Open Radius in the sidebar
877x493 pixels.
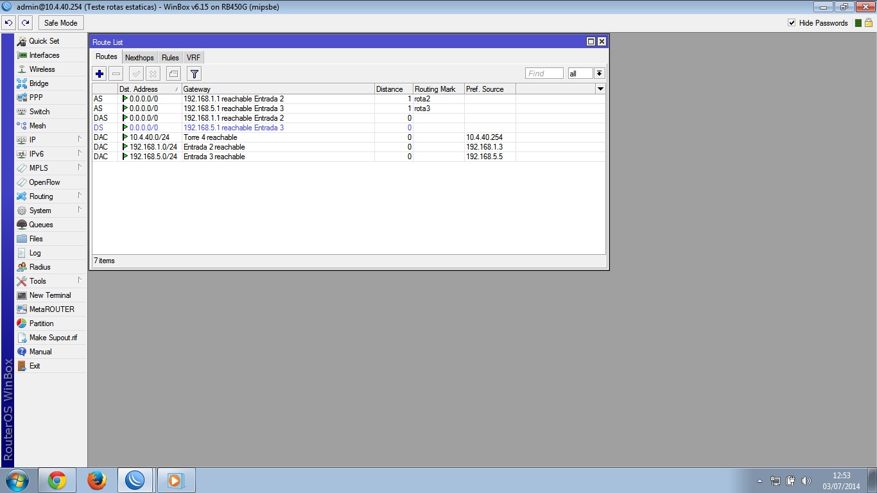click(x=51, y=267)
